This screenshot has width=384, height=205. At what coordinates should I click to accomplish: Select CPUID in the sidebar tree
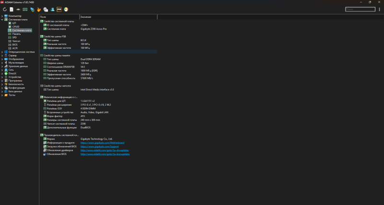click(x=16, y=26)
